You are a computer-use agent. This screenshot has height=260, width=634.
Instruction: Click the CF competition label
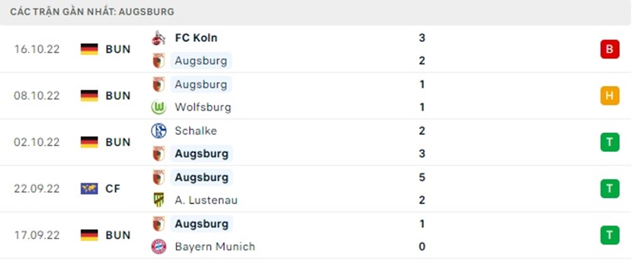click(x=113, y=189)
